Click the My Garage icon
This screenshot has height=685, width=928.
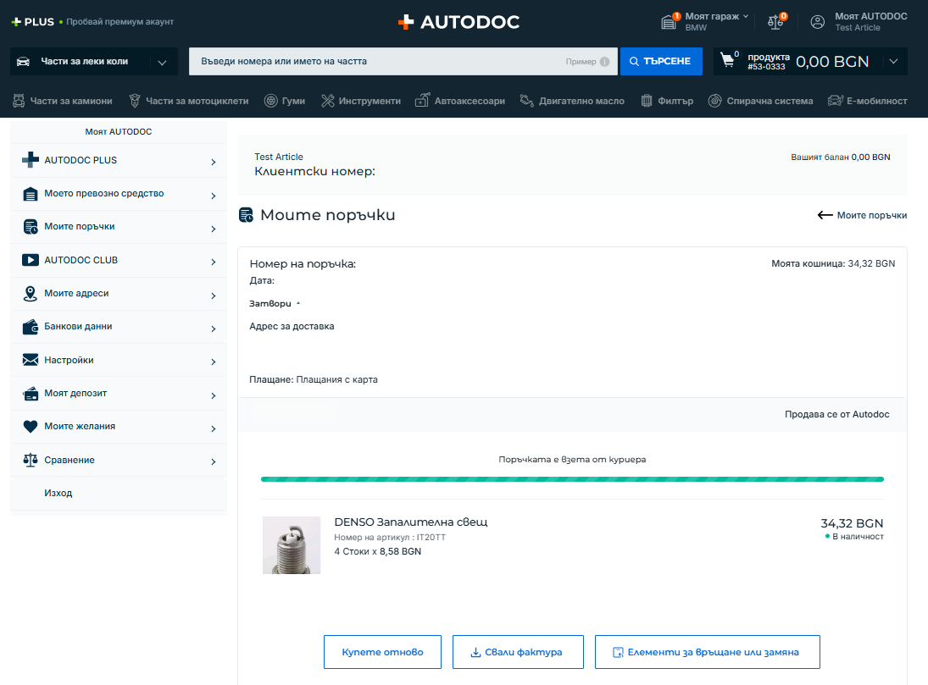pyautogui.click(x=670, y=22)
